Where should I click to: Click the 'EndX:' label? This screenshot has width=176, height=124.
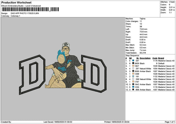tap(128, 40)
